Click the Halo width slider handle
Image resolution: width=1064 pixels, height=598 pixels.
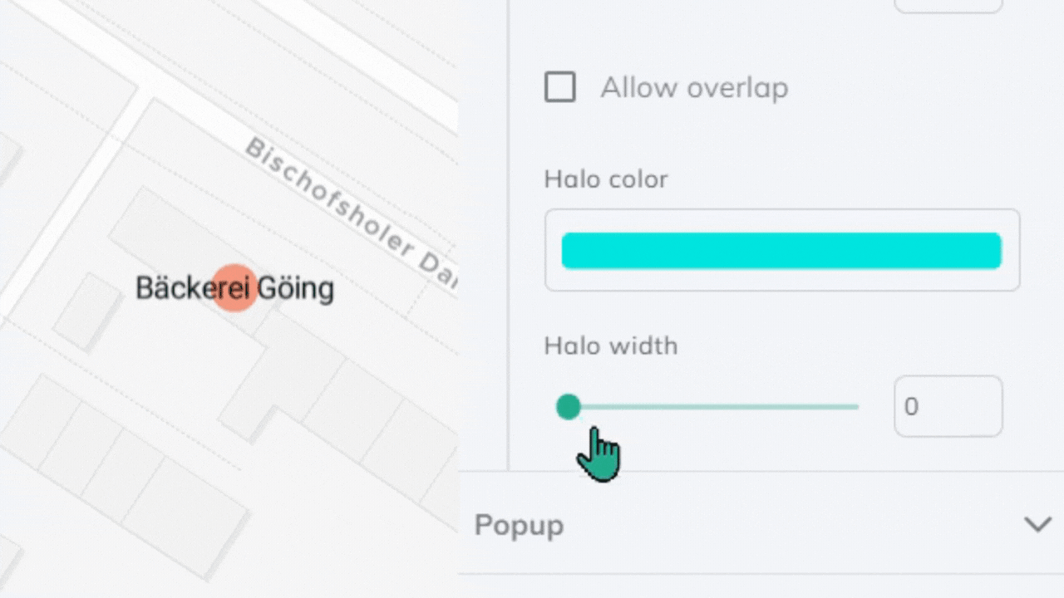point(569,407)
